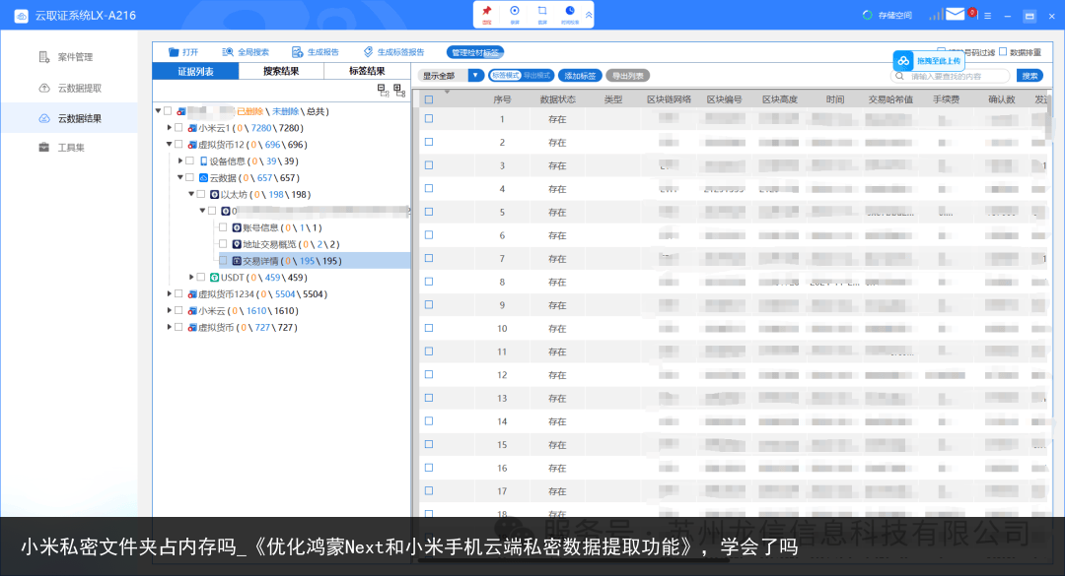Image resolution: width=1065 pixels, height=576 pixels.
Task: Tick the 交易详情 tree checkbox
Action: pos(223,261)
